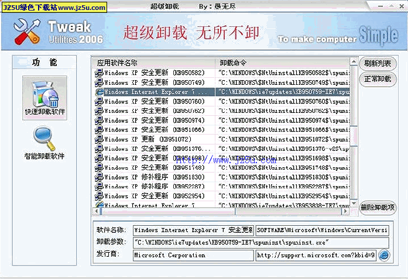Select Windows XP 安全更新 (KB951066) row

(x=221, y=130)
